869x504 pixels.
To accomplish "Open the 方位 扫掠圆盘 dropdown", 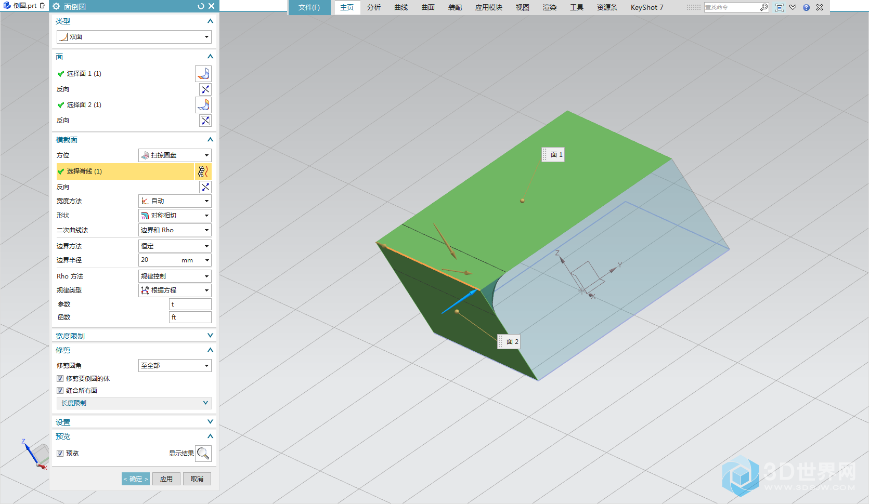I will pos(175,155).
